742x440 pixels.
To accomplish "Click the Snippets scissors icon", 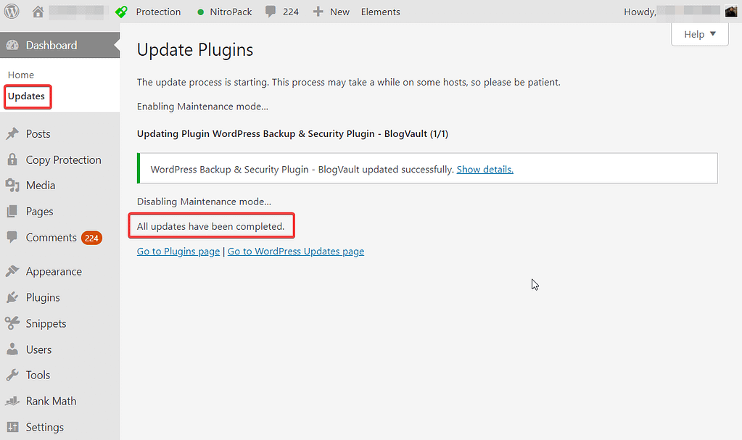I will (x=12, y=323).
